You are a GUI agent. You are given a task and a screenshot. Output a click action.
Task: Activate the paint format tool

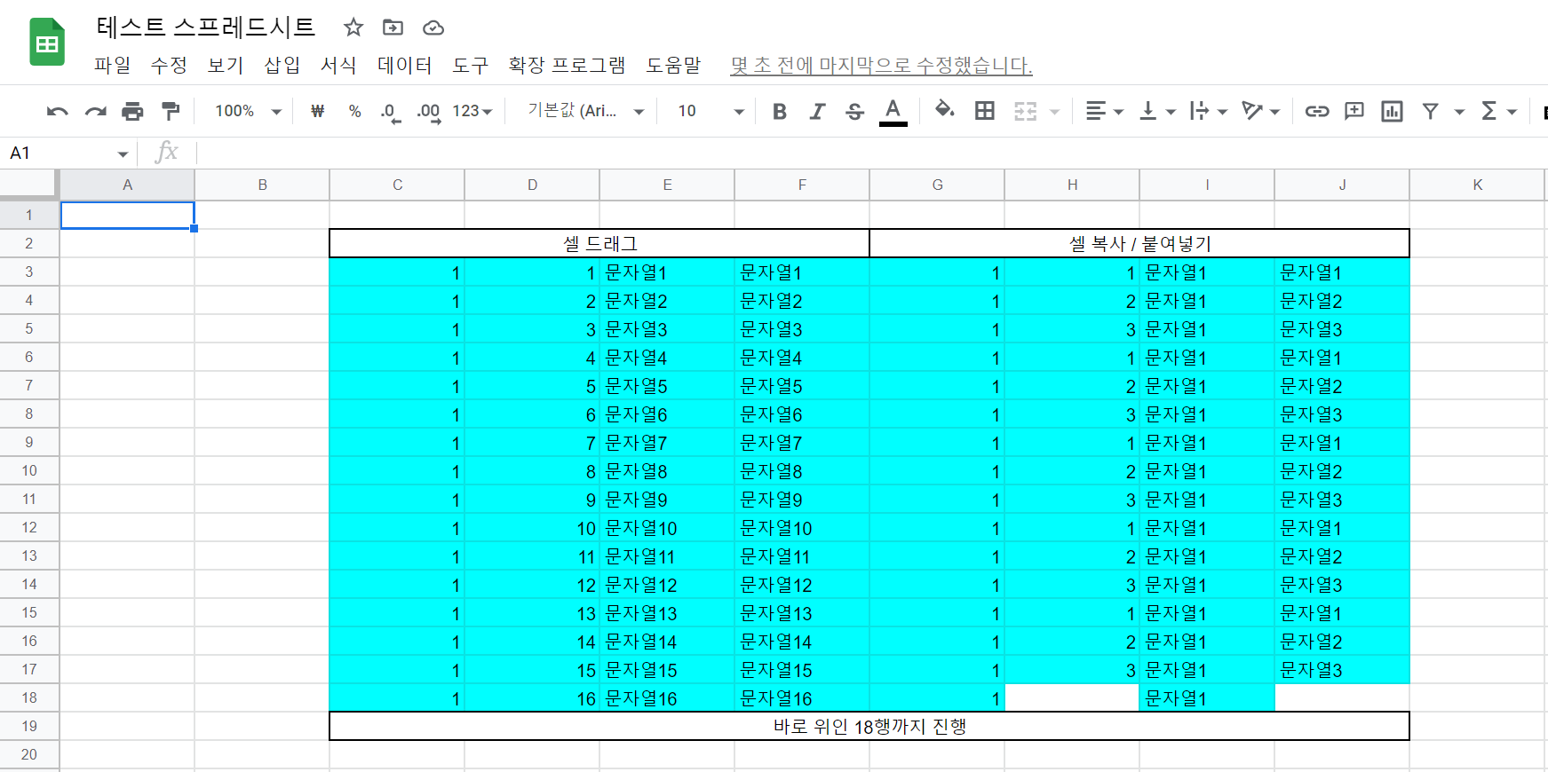tap(170, 111)
